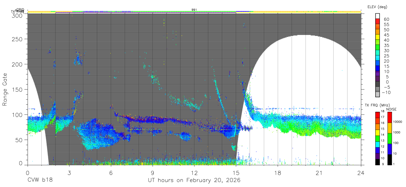Click the y-axis tick label '250'
The height and width of the screenshot is (187, 406).
click(x=18, y=39)
